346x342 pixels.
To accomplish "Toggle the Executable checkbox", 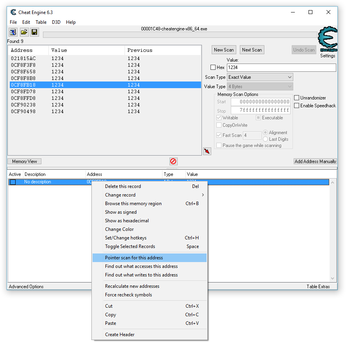I will pyautogui.click(x=258, y=117).
